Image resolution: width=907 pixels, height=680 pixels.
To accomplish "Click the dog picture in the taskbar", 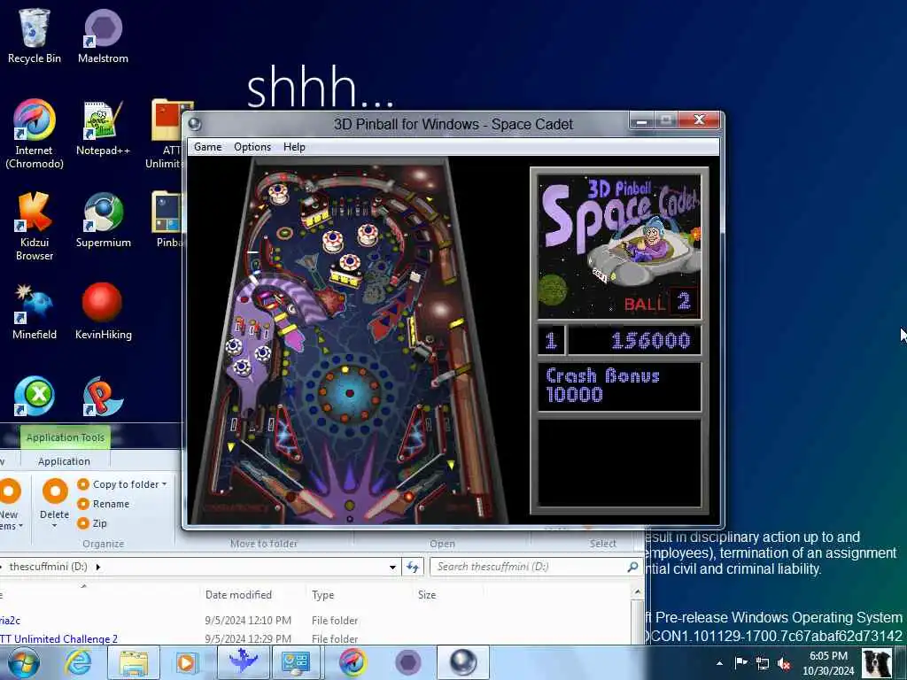I will (x=877, y=662).
